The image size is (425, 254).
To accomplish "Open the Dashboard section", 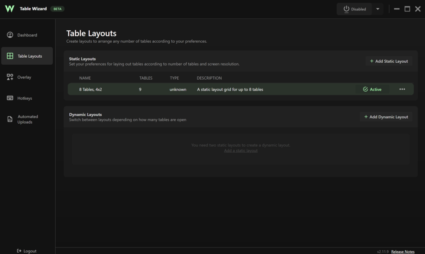I will pos(27,35).
